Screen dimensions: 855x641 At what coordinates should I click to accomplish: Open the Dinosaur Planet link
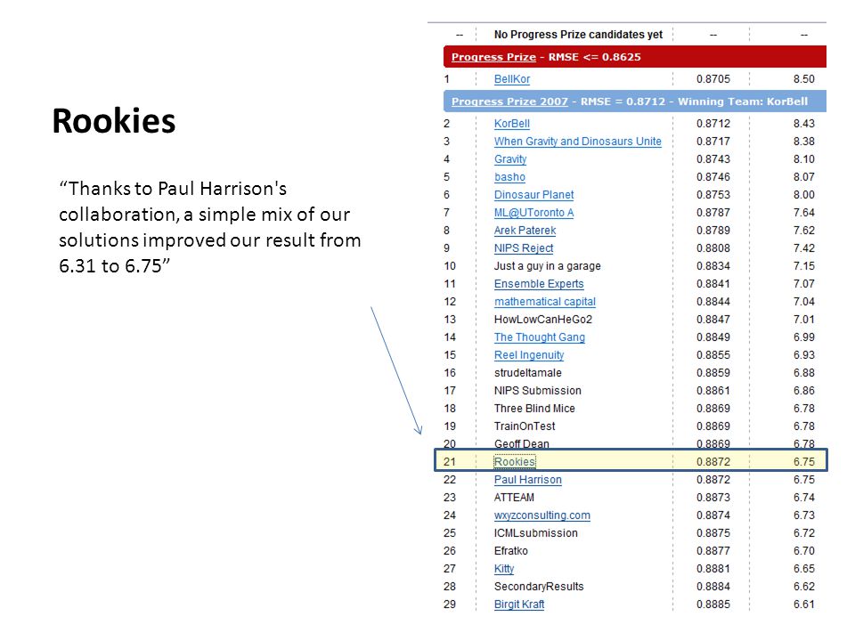533,195
